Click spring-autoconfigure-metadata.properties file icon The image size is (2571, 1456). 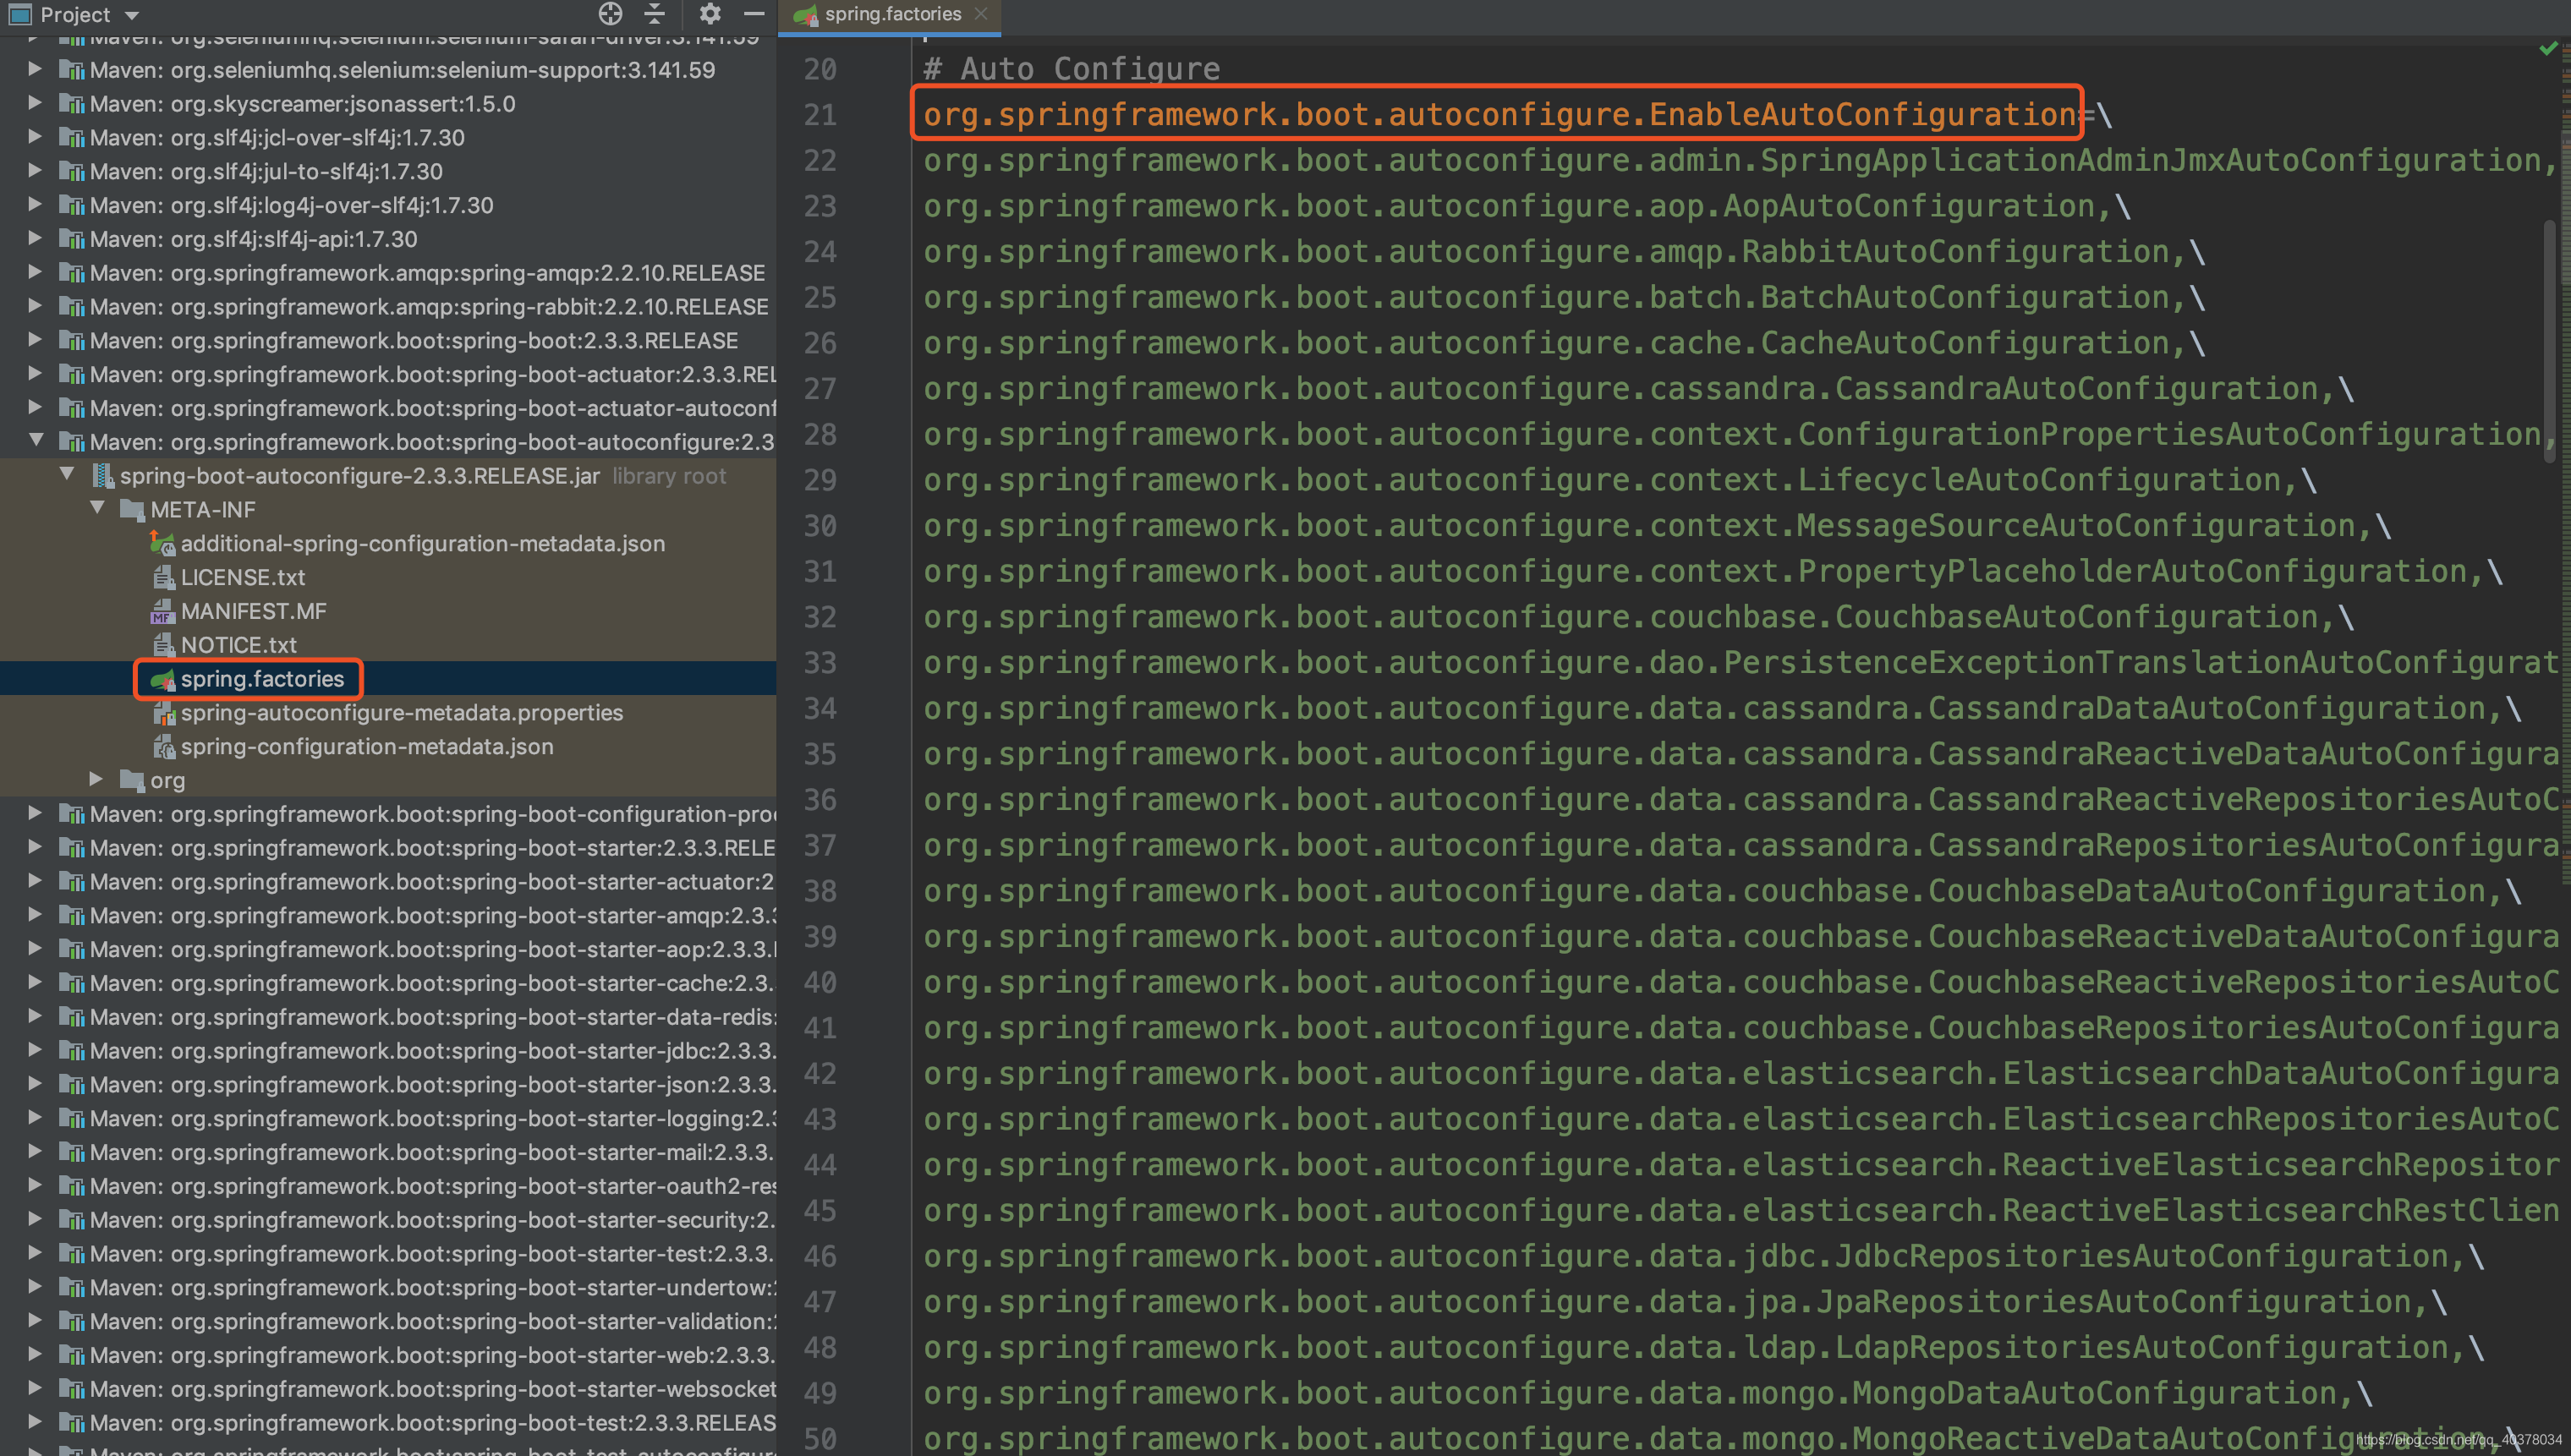[x=163, y=713]
